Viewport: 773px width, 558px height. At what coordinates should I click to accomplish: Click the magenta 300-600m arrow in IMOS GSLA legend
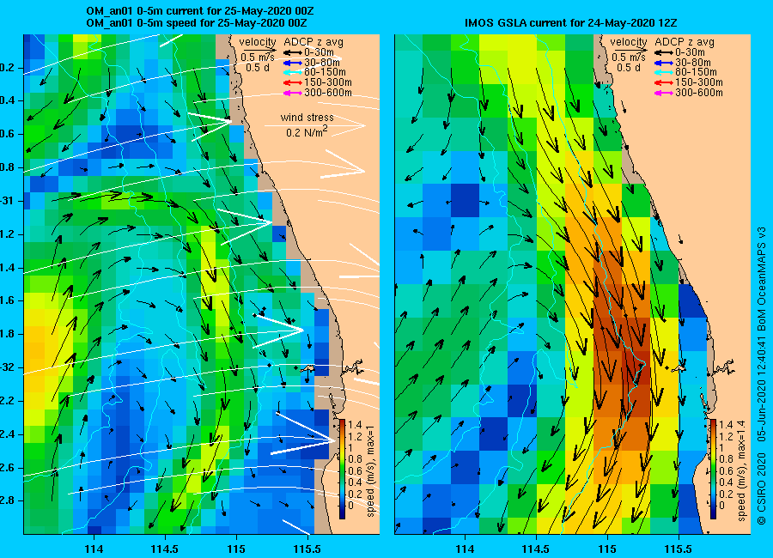664,93
